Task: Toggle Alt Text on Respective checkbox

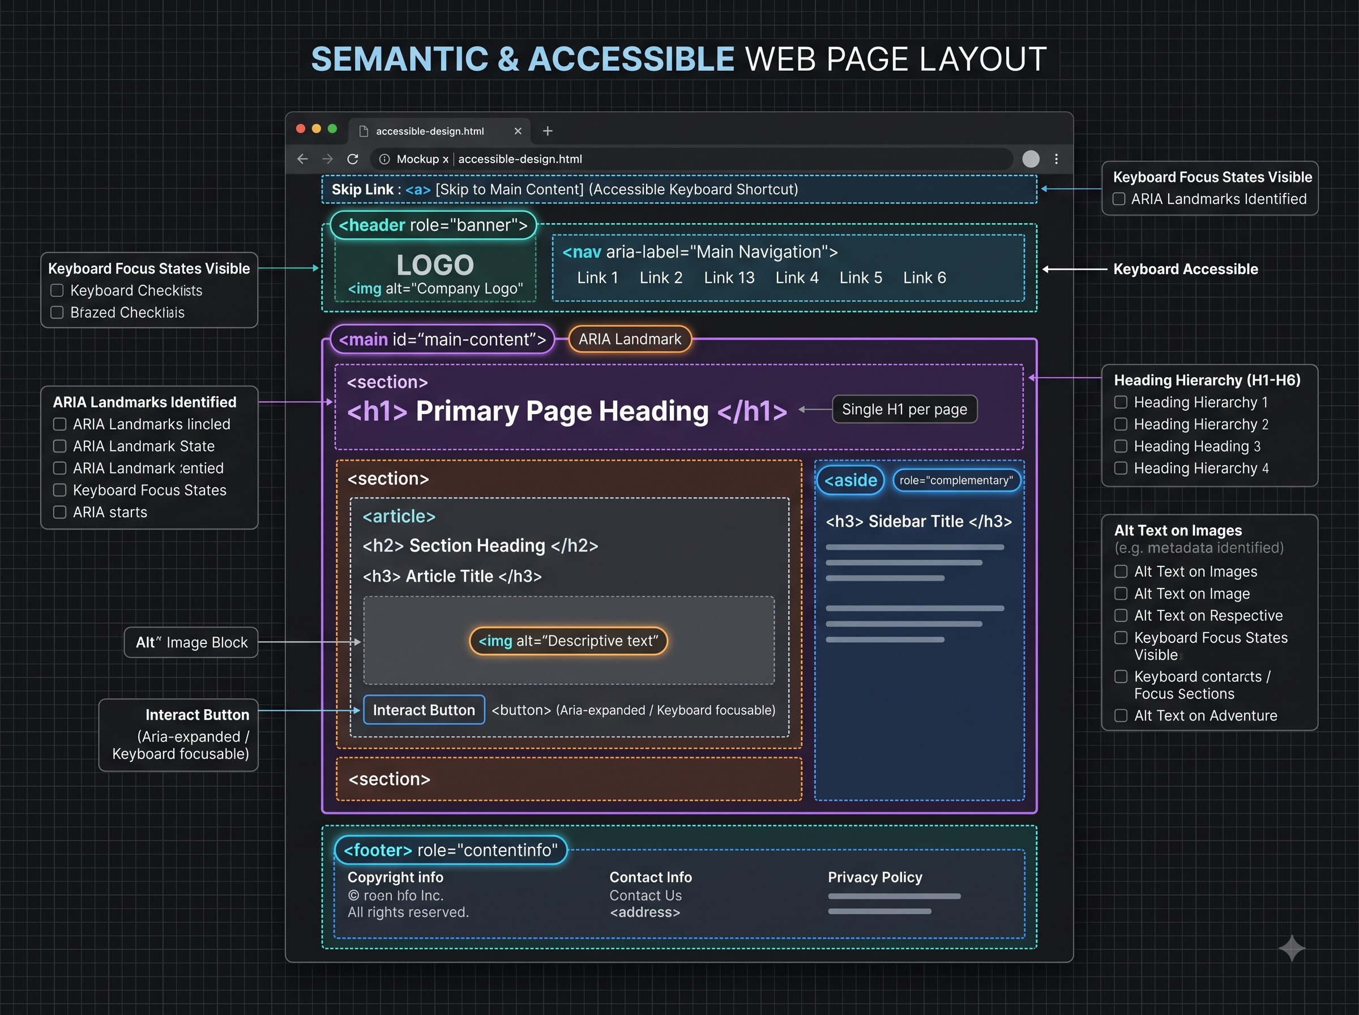Action: (x=1121, y=615)
